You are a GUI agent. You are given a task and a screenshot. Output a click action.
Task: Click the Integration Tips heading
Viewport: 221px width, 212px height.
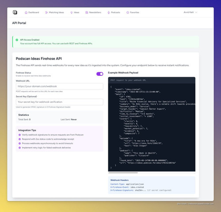pyautogui.click(x=27, y=130)
